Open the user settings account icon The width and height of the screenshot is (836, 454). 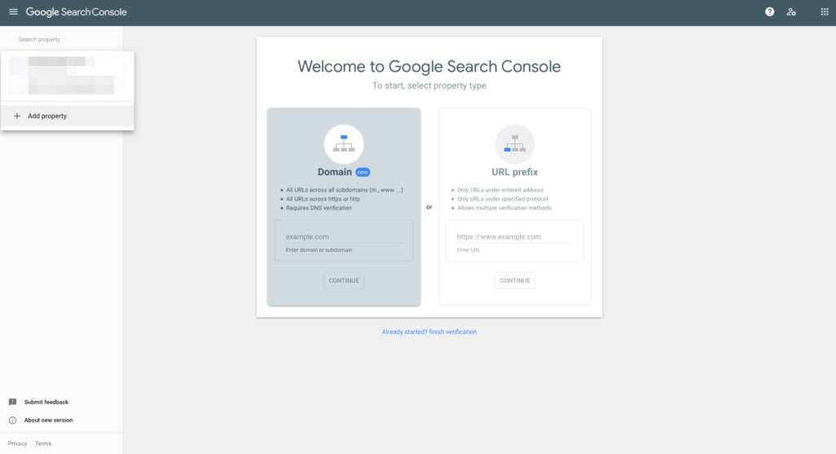coord(791,11)
